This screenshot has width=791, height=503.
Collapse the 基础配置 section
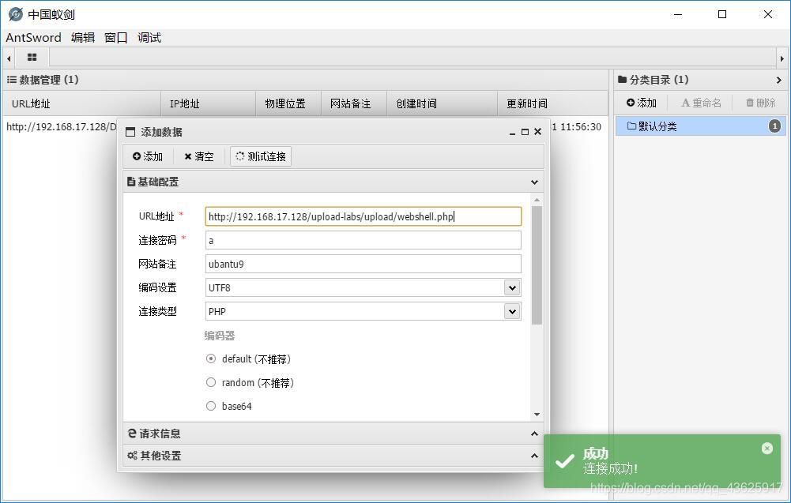pyautogui.click(x=534, y=182)
